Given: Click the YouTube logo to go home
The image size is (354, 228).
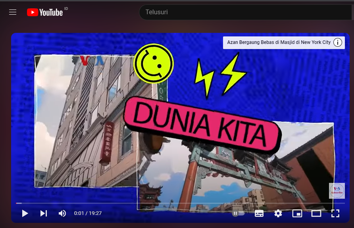Looking at the screenshot, I should (45, 12).
